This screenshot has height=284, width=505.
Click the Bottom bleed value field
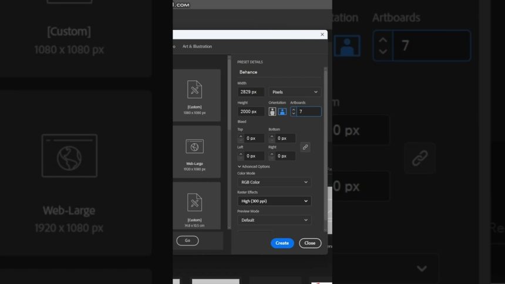[285, 138]
